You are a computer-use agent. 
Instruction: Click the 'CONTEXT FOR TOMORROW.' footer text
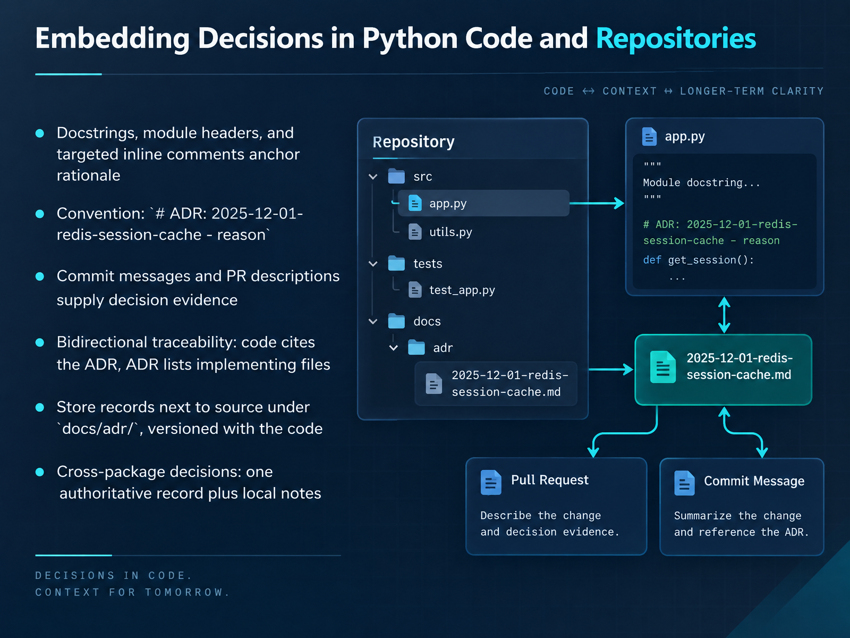tap(132, 592)
